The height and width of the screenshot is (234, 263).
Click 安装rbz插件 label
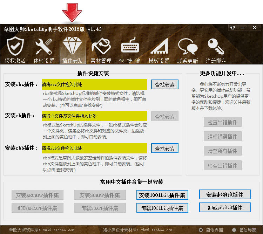pyautogui.click(x=21, y=84)
